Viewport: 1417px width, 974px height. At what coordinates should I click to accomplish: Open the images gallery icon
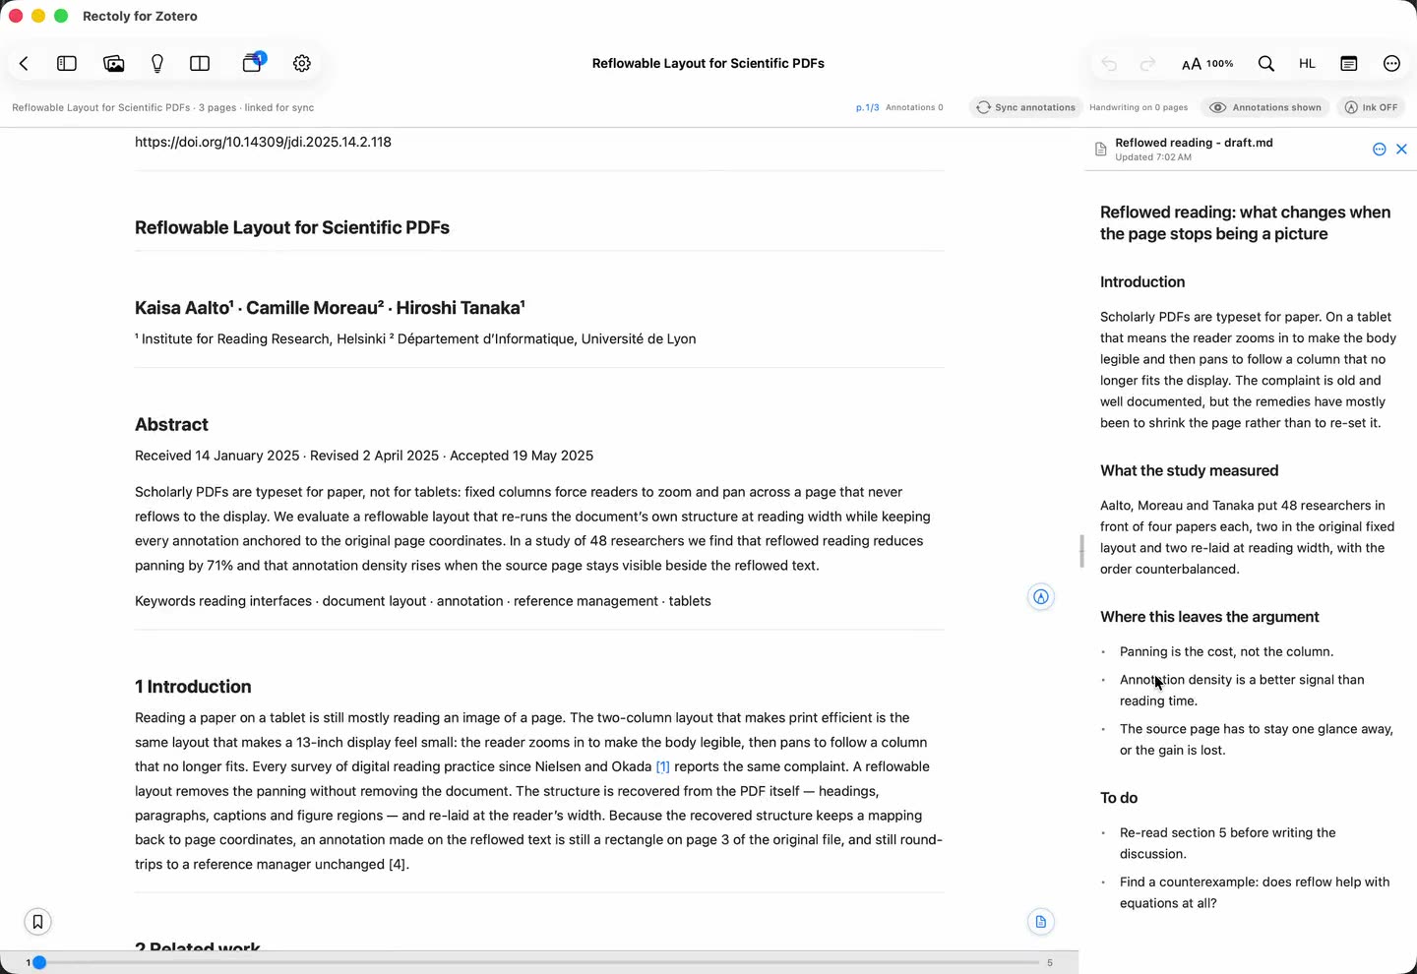[114, 63]
